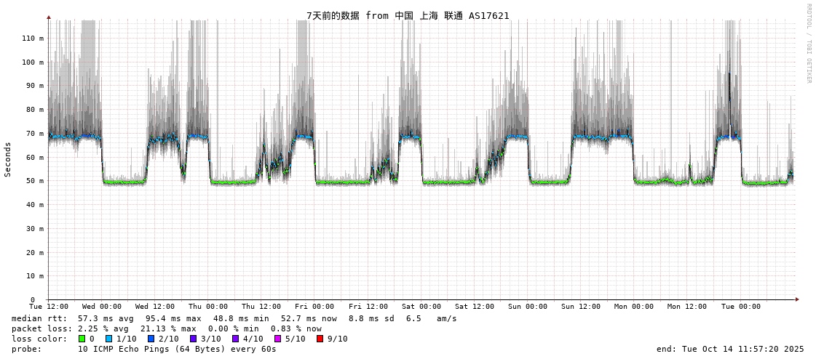
Task: Select the Tue 00:00 time axis label
Action: [740, 307]
